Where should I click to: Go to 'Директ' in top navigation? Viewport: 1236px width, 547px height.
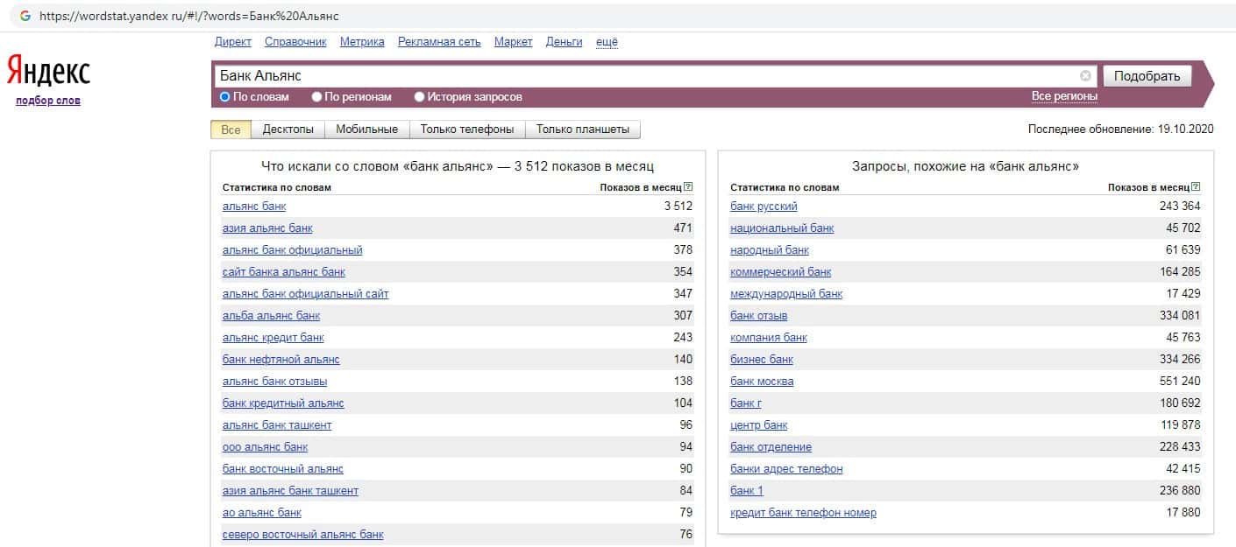232,42
